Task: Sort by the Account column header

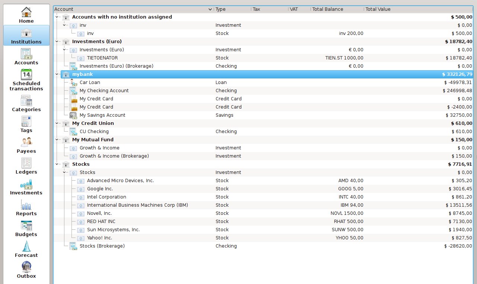Action: [134, 9]
